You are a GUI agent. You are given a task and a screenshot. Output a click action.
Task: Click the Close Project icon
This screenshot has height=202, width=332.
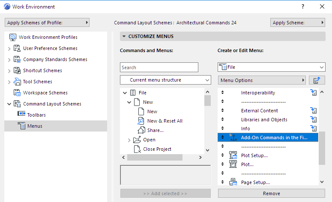137,149
